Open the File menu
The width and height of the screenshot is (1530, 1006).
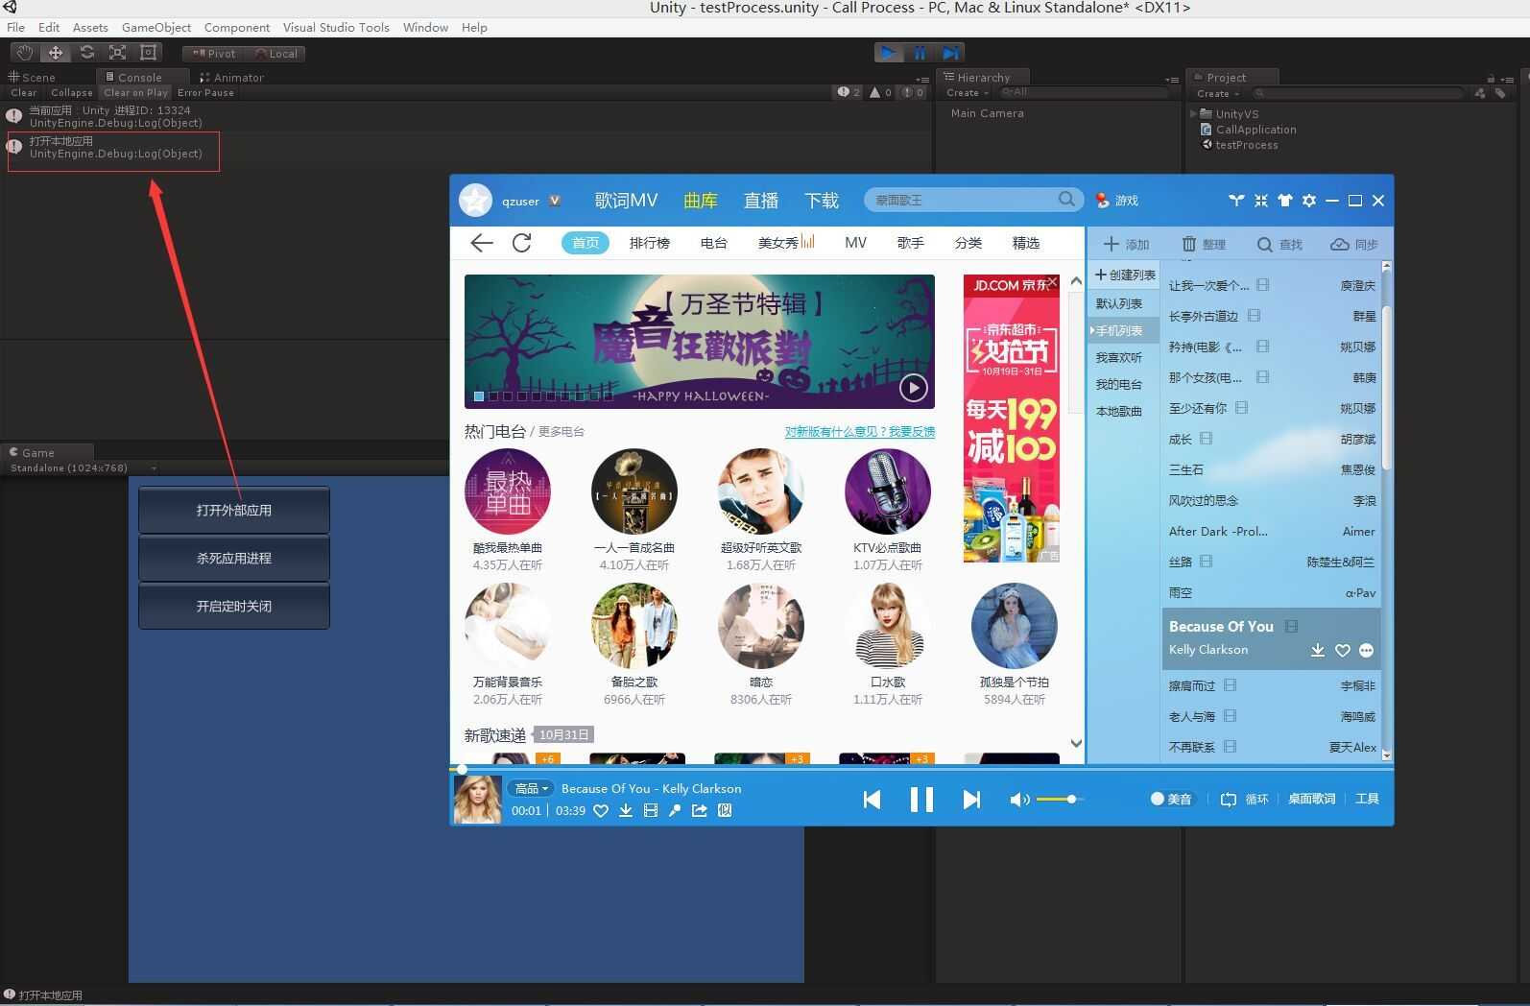pos(15,27)
